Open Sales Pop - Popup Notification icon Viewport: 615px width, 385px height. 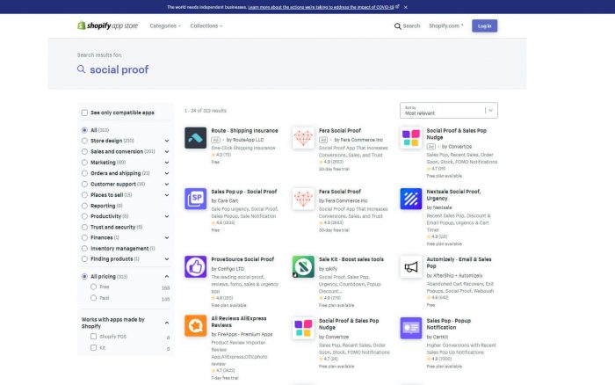(x=410, y=328)
